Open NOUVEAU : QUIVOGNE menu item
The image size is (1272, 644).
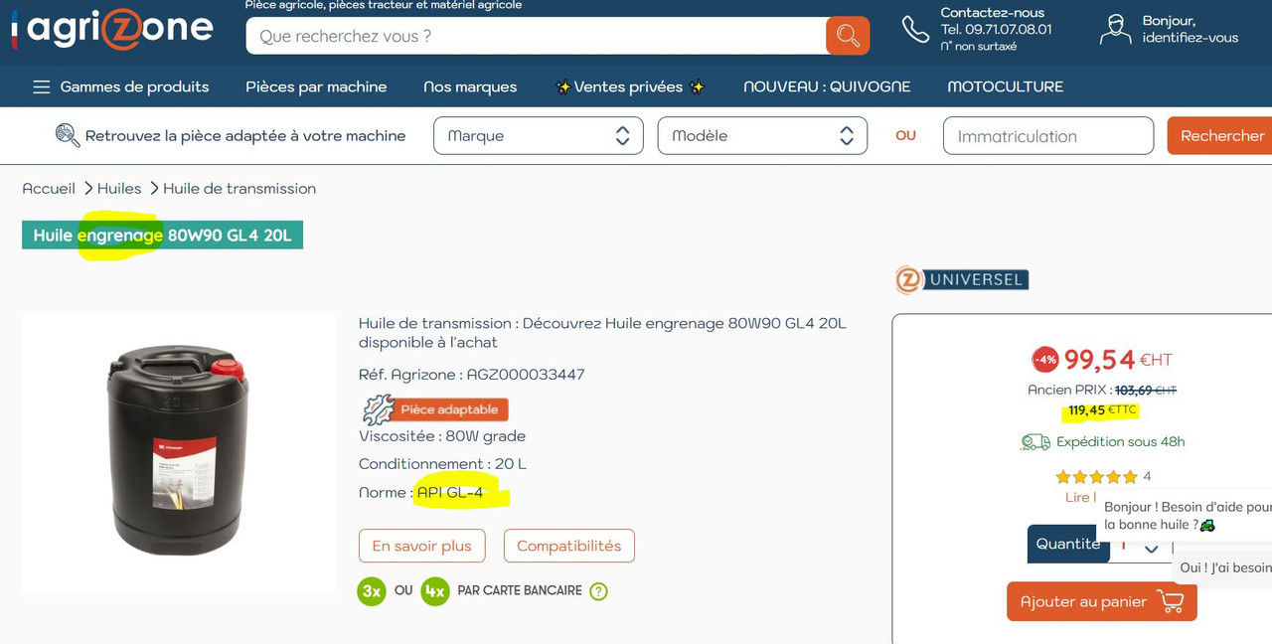pos(827,86)
